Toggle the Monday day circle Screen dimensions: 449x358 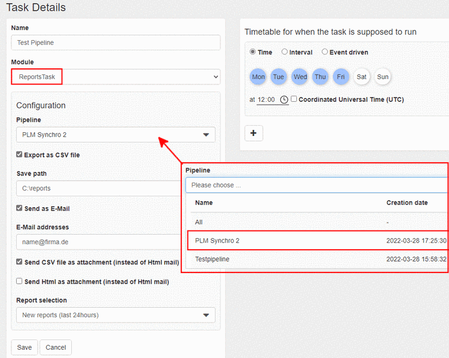click(x=259, y=77)
